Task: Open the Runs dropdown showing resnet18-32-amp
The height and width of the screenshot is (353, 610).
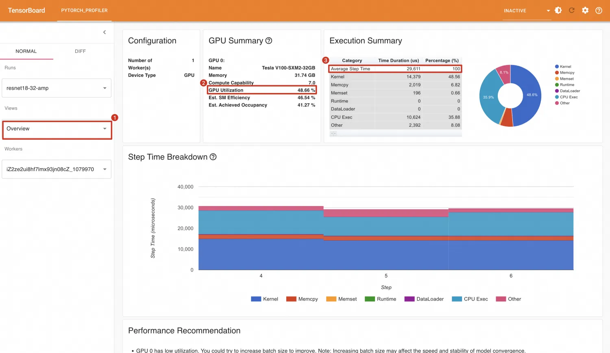Action: 57,88
